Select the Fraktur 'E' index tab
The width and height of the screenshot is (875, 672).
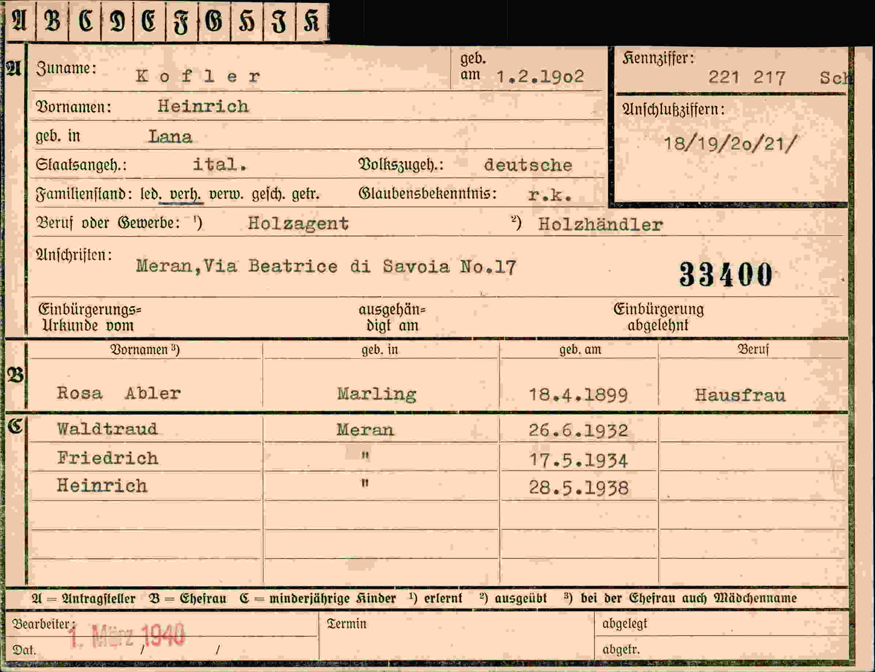(x=149, y=21)
